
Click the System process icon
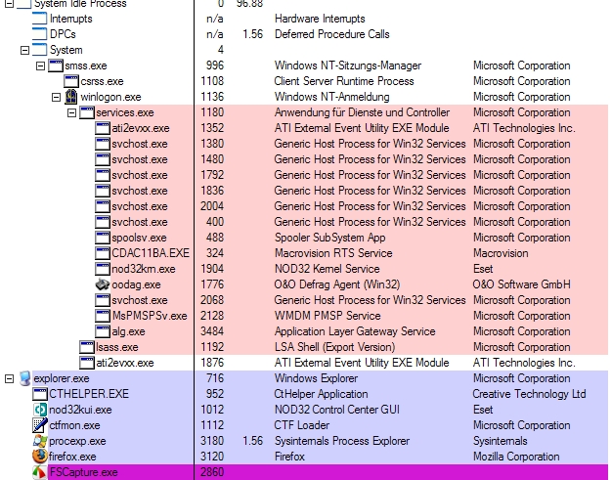40,50
